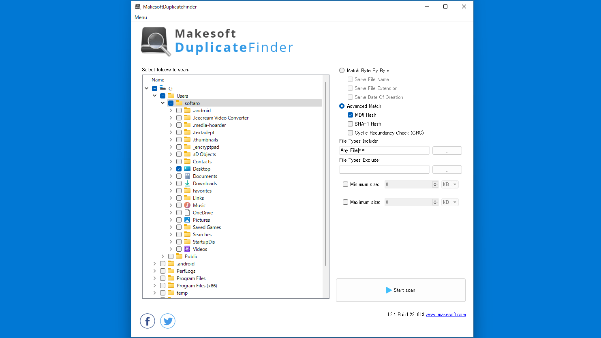Start the duplicate scan
Viewport: 601px width, 338px height.
tap(400, 290)
